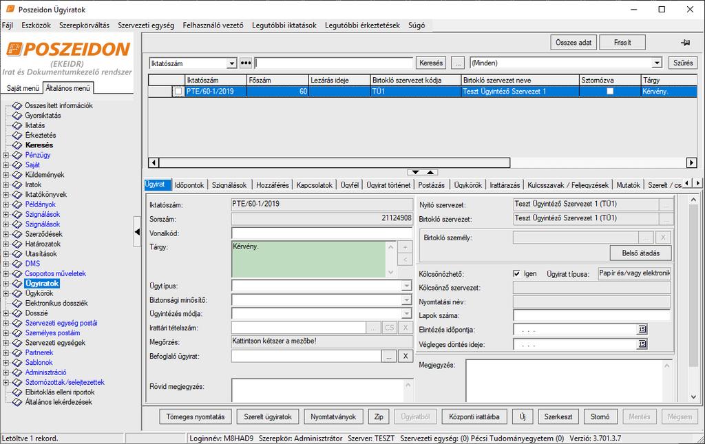Click the pin icon beside the Frissít button
Screen dimensions: 705x444
coord(685,42)
